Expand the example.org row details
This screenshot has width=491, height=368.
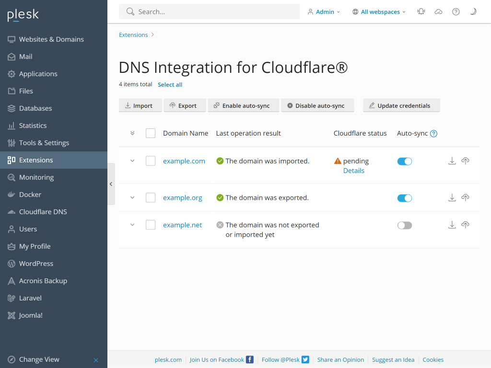click(132, 197)
